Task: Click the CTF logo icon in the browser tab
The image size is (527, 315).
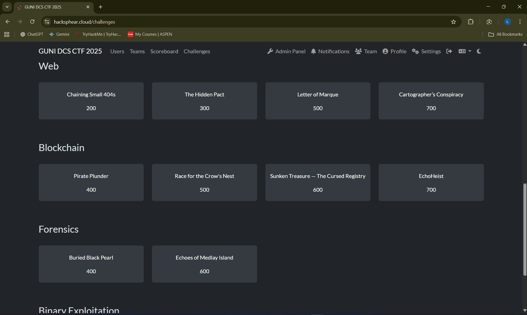Action: tap(19, 7)
